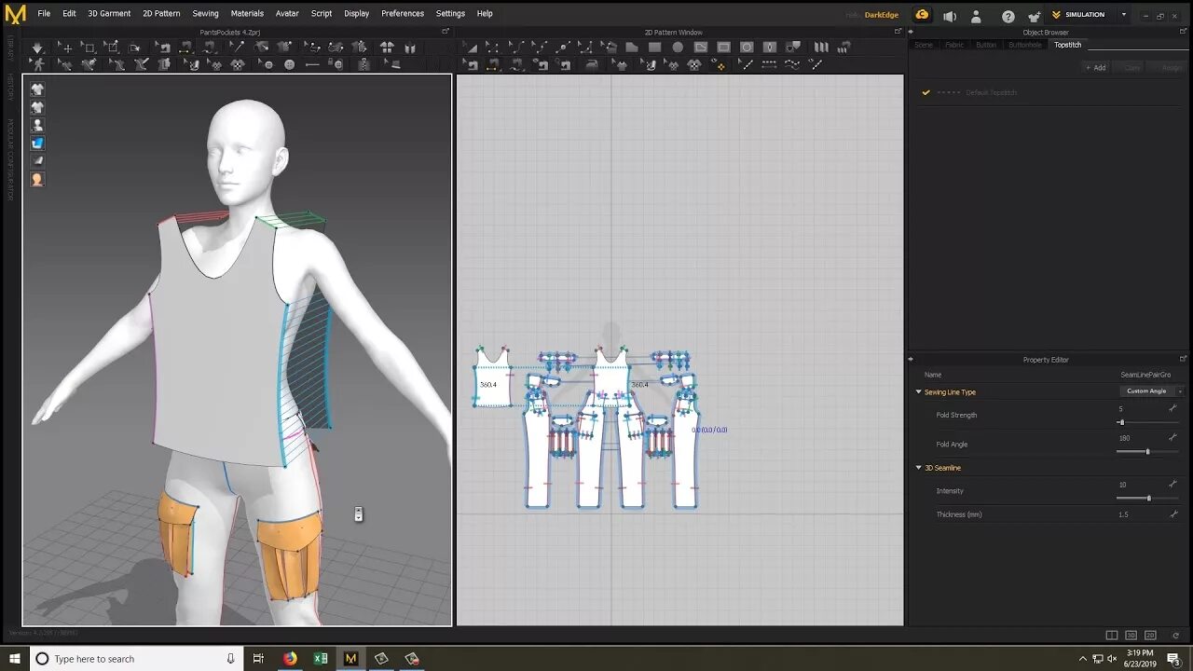Image resolution: width=1193 pixels, height=671 pixels.
Task: Select the Steam iron tool
Action: pyautogui.click(x=591, y=64)
